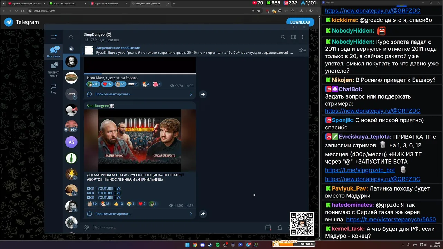Toggle the reaction with 61 count
The height and width of the screenshot is (249, 443).
click(120, 84)
